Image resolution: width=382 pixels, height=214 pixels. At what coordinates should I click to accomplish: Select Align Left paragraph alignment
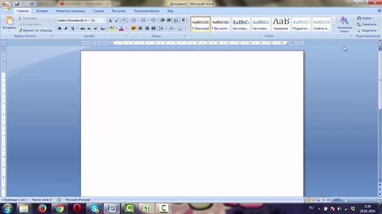coord(134,29)
